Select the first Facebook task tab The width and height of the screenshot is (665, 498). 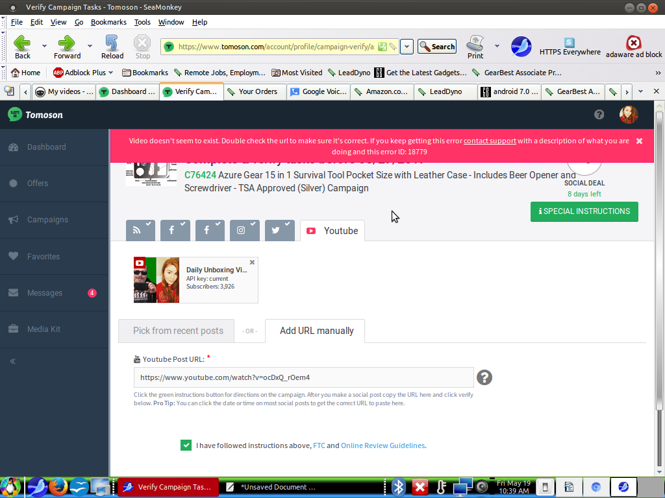coord(175,230)
